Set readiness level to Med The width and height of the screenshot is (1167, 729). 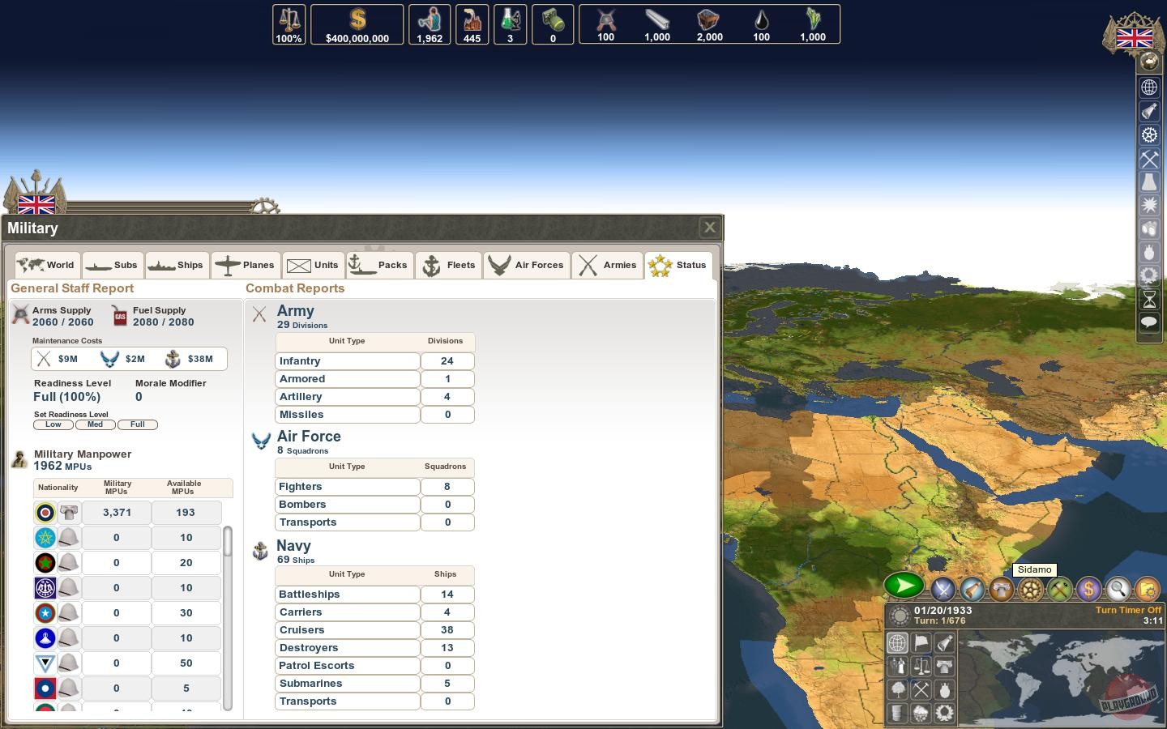[x=95, y=424]
